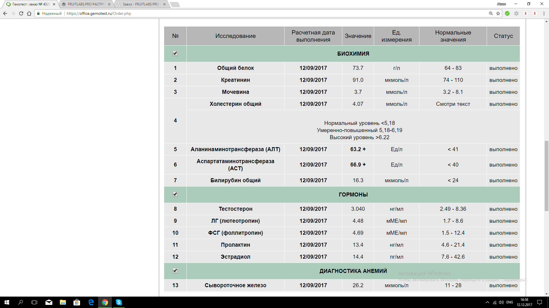Open a new tab button
Viewport: 549px width, 308px height.
pyautogui.click(x=175, y=4)
